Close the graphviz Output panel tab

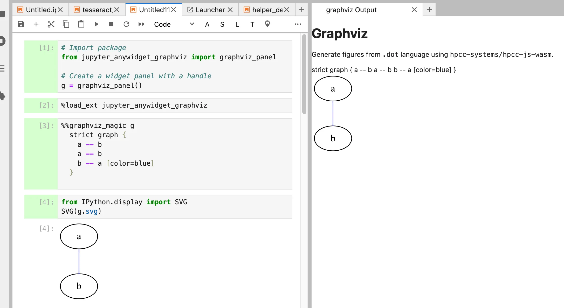click(414, 10)
